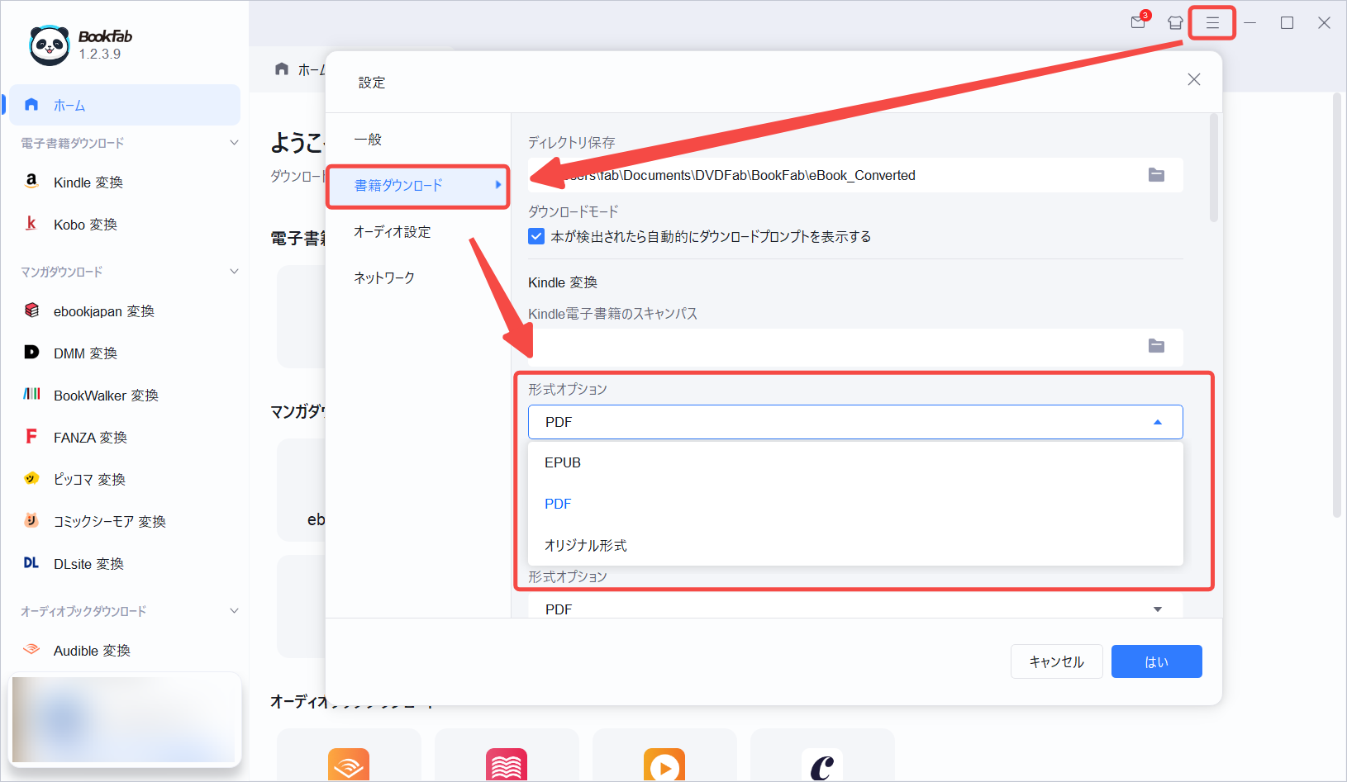The height and width of the screenshot is (782, 1347).
Task: Collapse the 電子書籍ダウンロード sidebar section
Action: tap(234, 143)
